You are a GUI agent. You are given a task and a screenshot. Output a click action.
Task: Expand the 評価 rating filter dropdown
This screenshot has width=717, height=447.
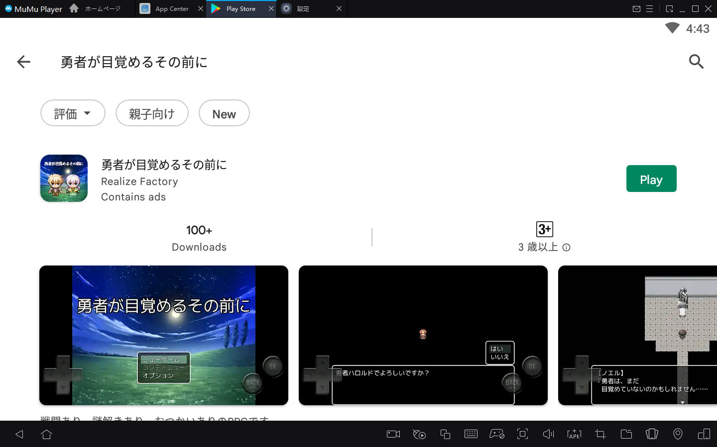coord(73,113)
